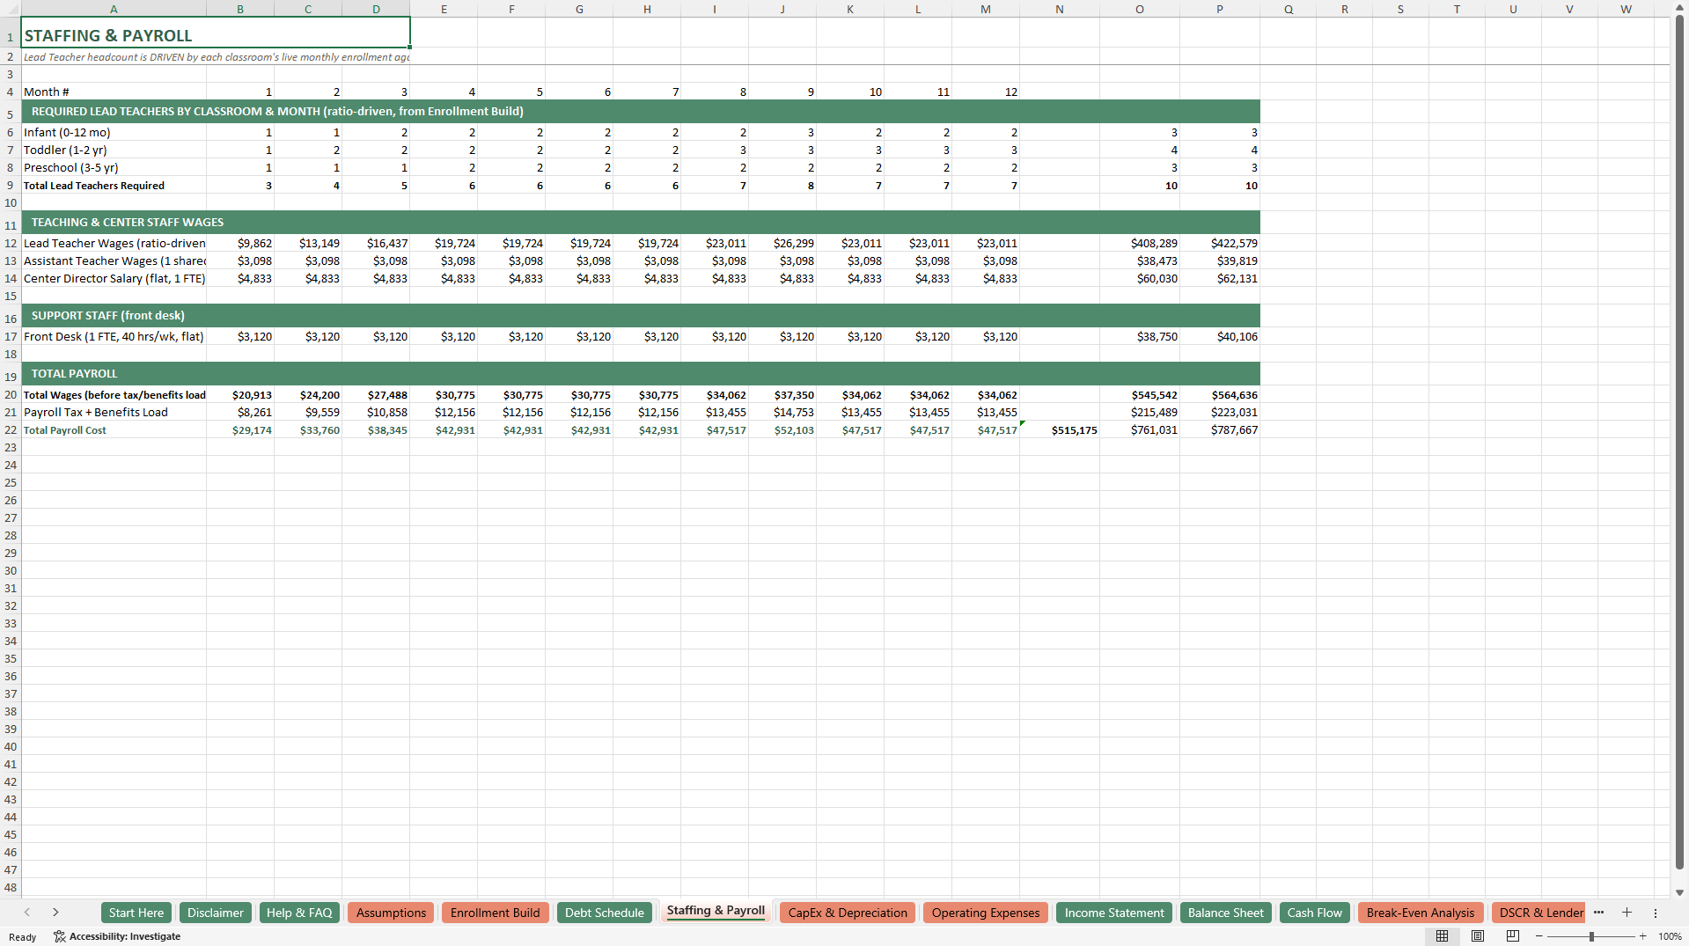Go to the Assumptions sheet tab

coord(391,913)
